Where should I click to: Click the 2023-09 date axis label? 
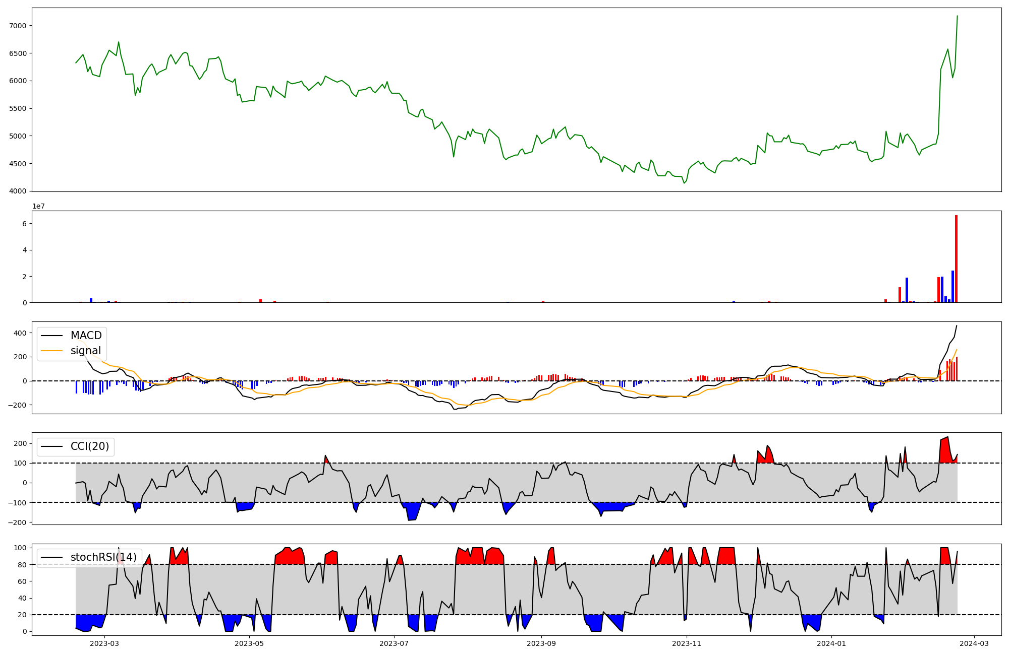pos(542,643)
